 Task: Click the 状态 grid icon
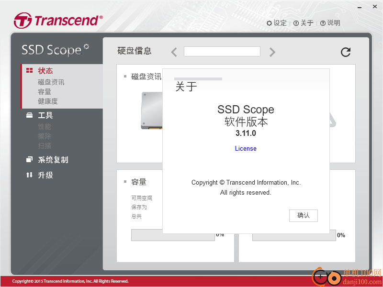(x=29, y=70)
